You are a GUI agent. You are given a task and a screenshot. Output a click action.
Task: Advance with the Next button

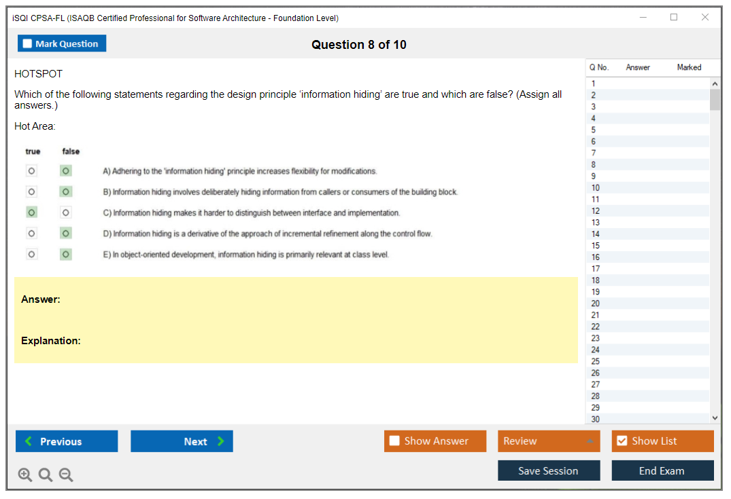pos(182,441)
